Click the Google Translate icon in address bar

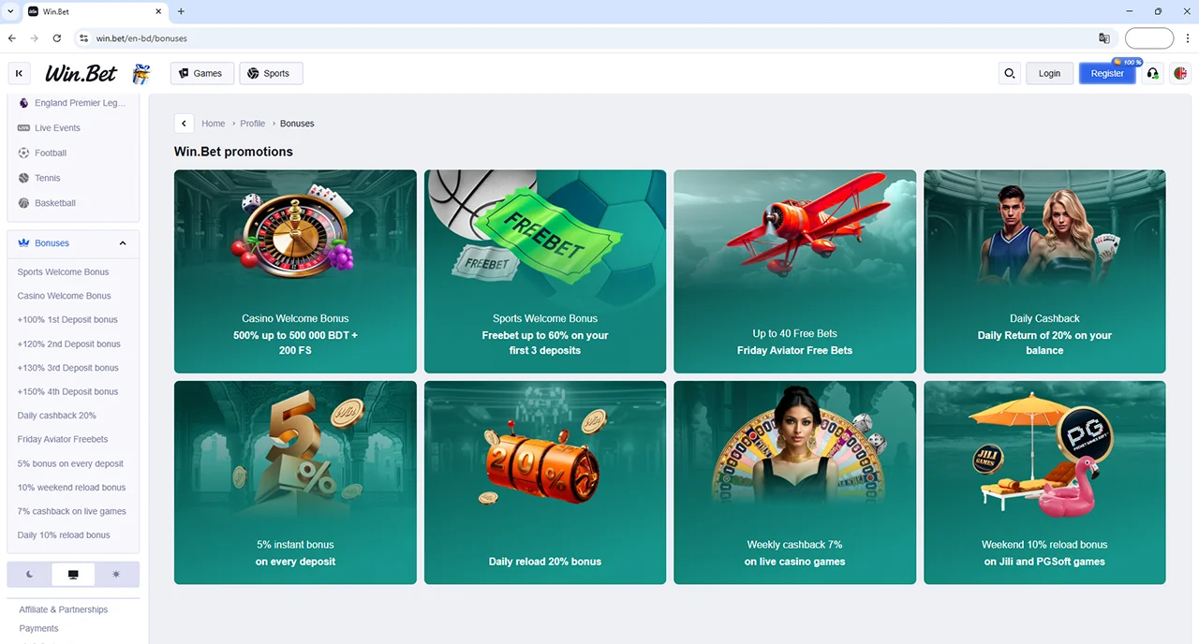1104,38
